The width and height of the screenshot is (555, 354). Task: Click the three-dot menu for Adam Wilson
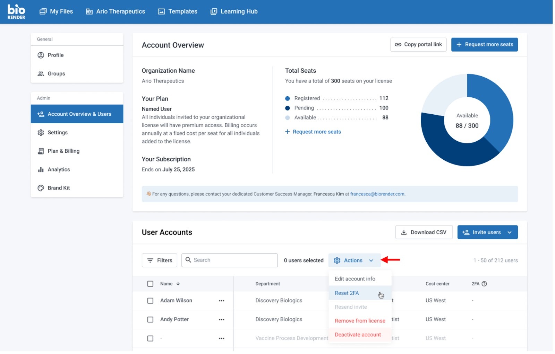221,301
